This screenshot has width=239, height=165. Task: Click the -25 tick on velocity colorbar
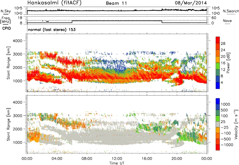(x=225, y=127)
